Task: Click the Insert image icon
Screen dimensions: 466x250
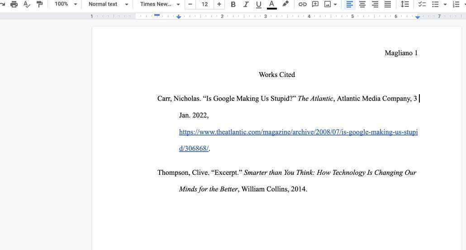Action: (328, 4)
